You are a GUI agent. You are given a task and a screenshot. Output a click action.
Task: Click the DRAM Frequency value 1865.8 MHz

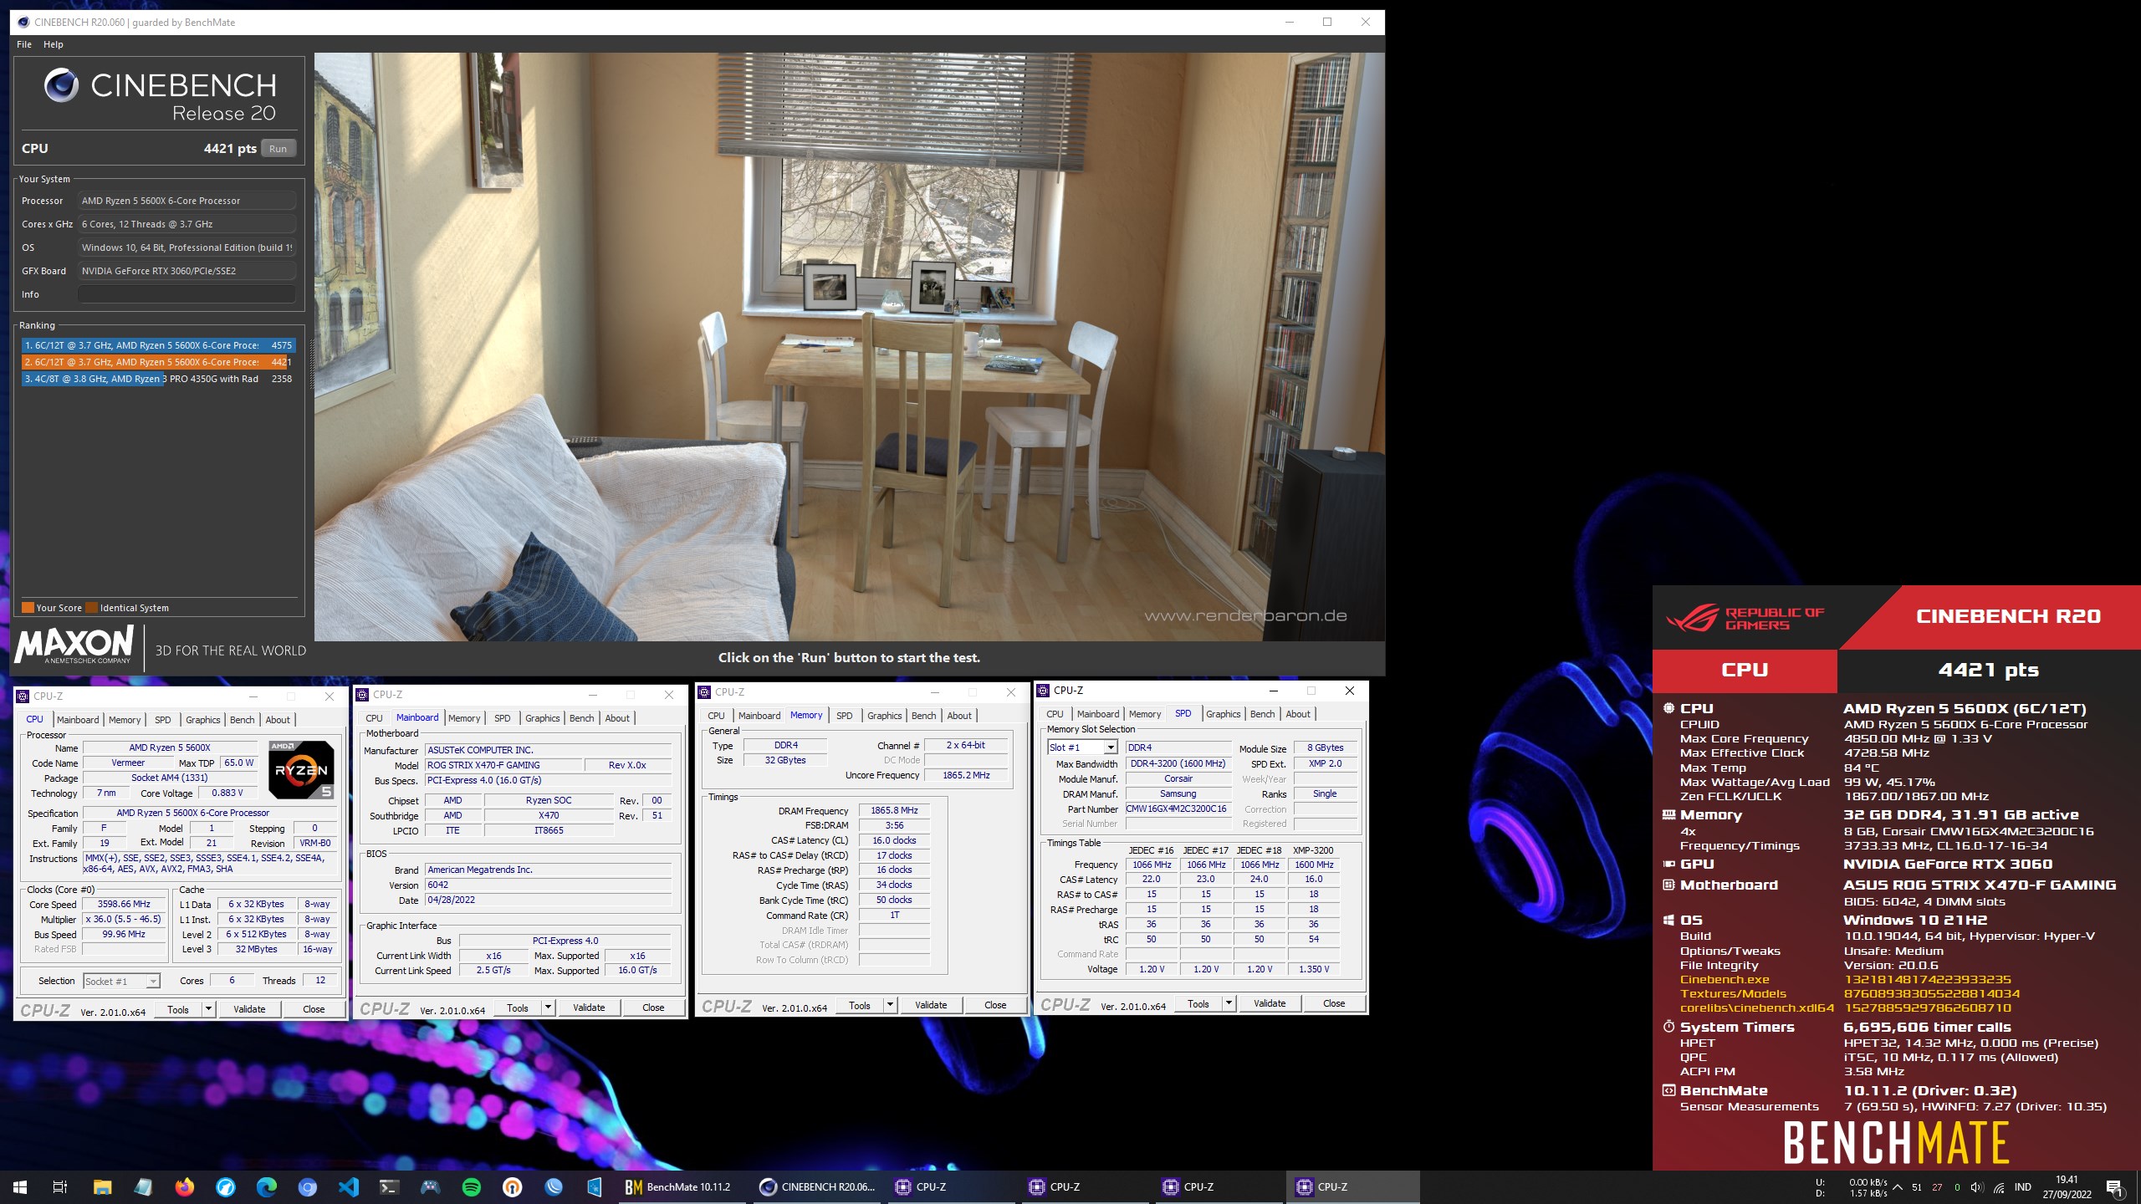pos(894,810)
